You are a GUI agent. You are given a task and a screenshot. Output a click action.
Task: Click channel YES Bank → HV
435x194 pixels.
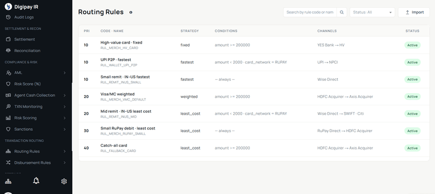tap(331, 45)
